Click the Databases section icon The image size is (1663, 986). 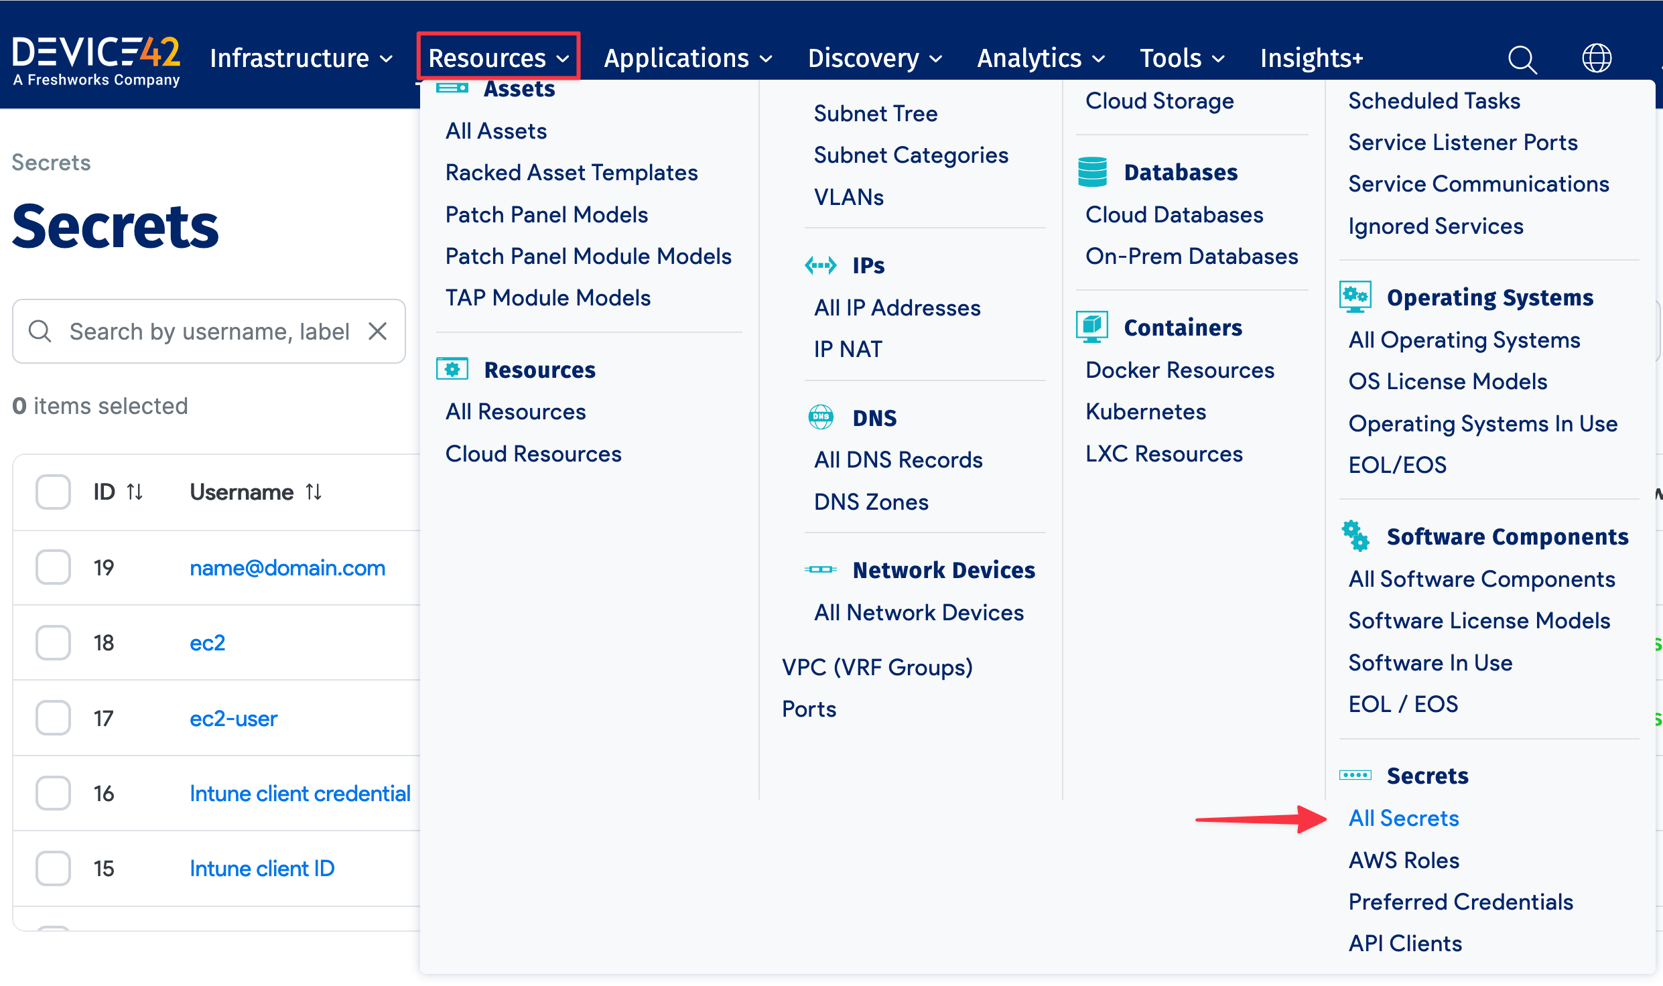(x=1092, y=172)
